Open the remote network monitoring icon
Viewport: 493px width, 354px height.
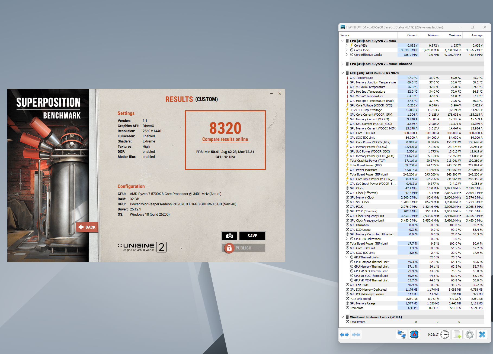tap(401, 334)
